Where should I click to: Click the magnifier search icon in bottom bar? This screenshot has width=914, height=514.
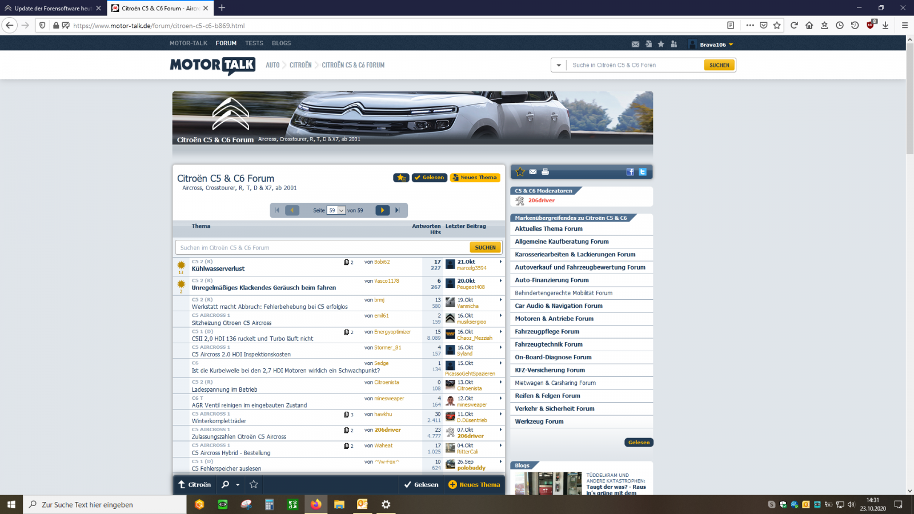click(x=226, y=484)
